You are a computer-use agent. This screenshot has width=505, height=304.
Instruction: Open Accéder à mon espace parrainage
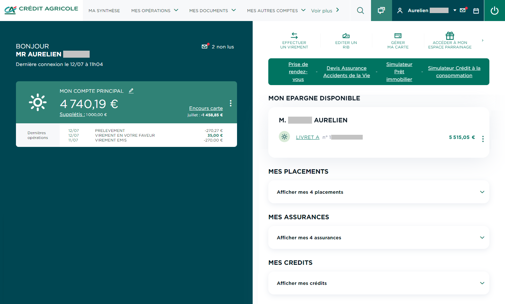449,40
